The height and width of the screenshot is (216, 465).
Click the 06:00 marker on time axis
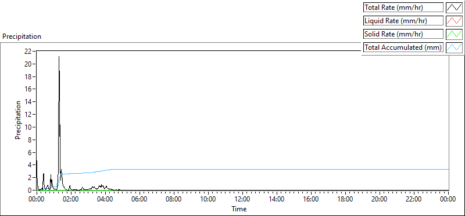[x=139, y=199]
